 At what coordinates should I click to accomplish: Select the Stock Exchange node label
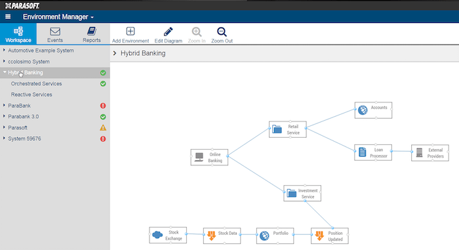(x=174, y=235)
